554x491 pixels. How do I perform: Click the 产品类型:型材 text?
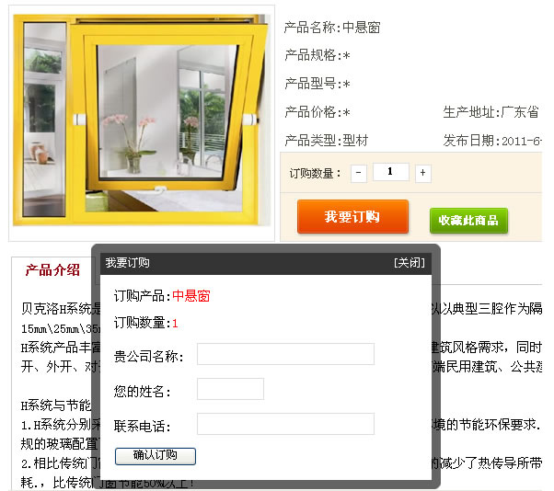[x=327, y=141]
